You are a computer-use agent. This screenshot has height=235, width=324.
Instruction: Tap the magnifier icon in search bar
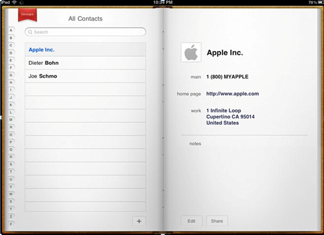point(30,32)
